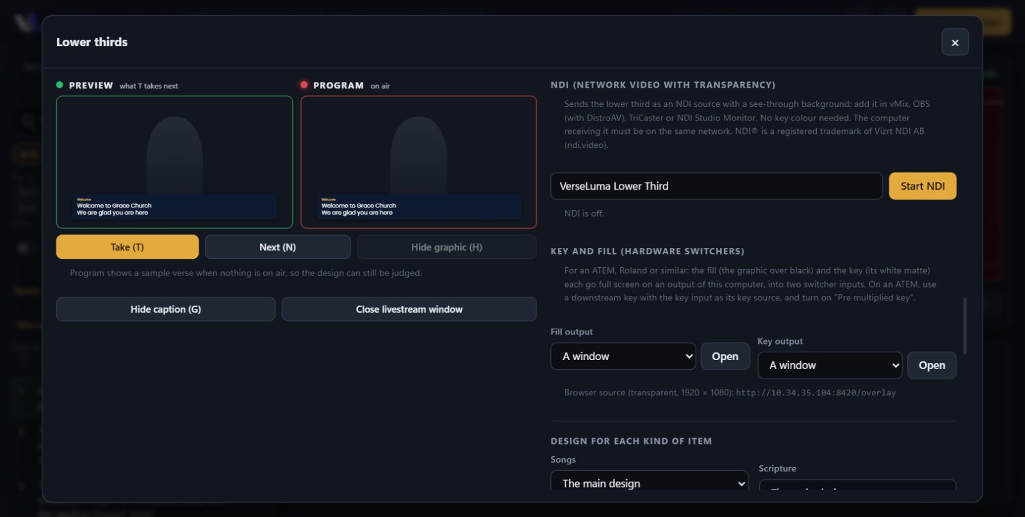
Task: Click Close livestream window button
Action: [x=409, y=309]
